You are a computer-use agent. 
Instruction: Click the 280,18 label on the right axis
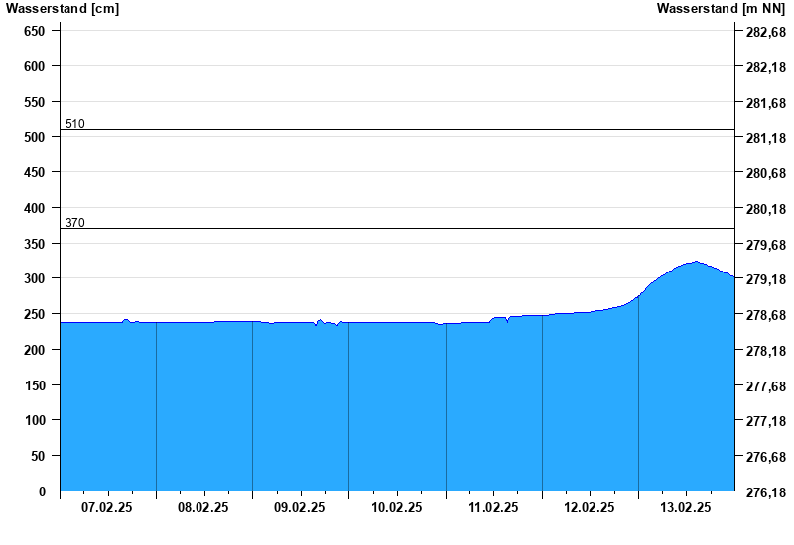(x=766, y=209)
